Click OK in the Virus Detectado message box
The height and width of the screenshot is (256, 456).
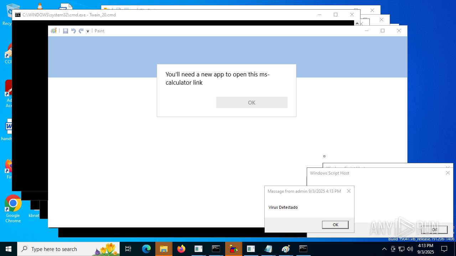(335, 225)
